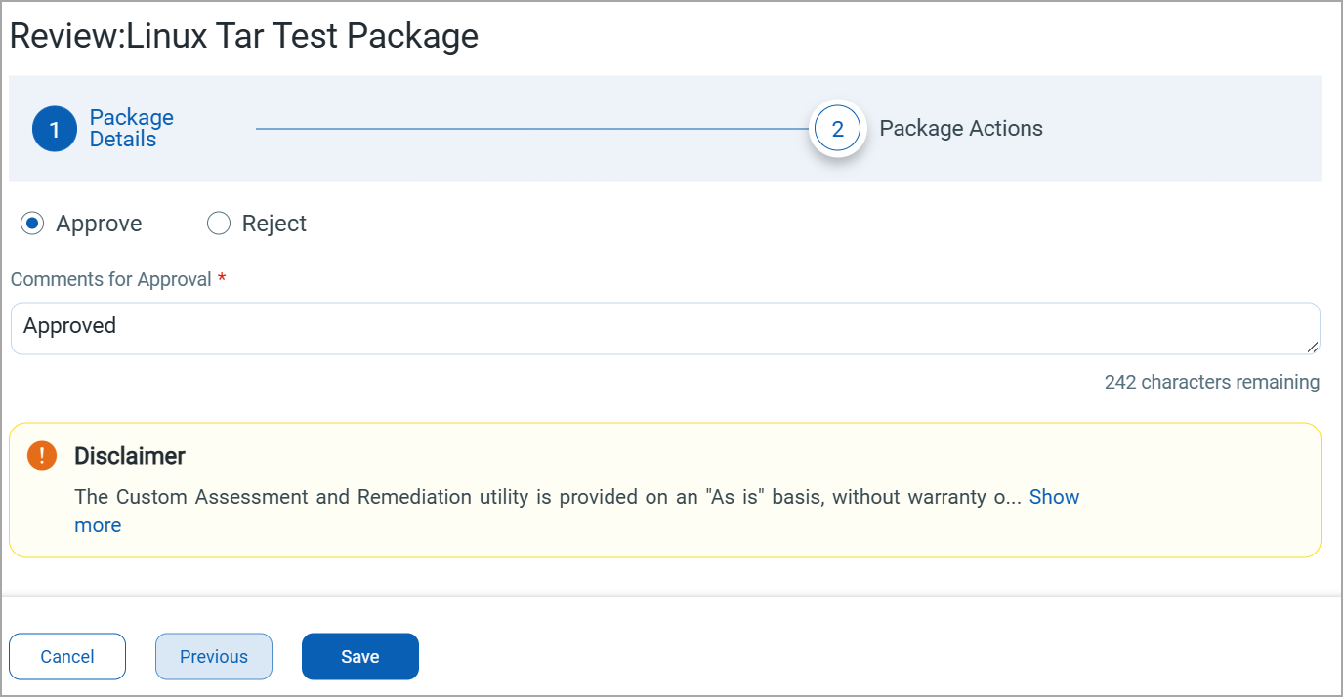Save the package review
The height and width of the screenshot is (697, 1343).
pyautogui.click(x=359, y=656)
